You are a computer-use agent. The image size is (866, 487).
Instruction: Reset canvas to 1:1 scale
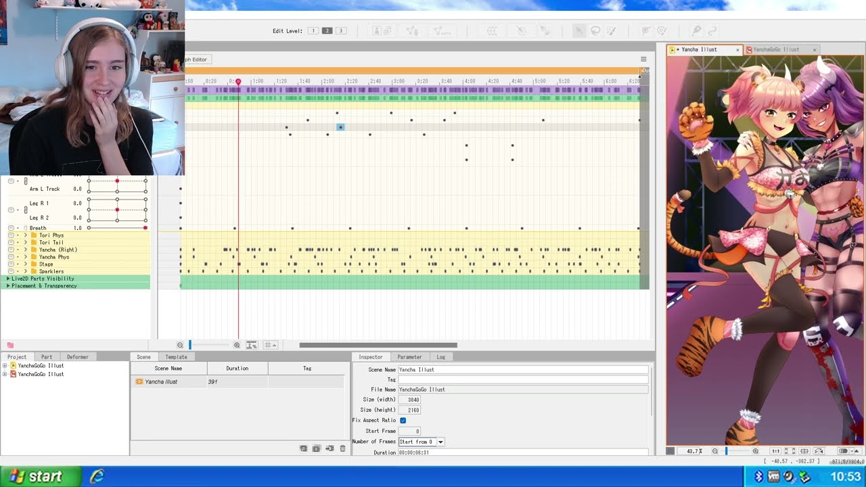[x=776, y=451]
